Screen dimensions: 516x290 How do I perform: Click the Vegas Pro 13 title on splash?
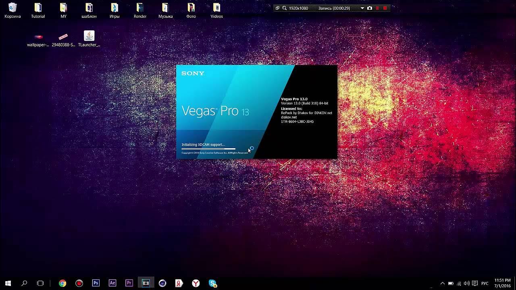tap(215, 111)
